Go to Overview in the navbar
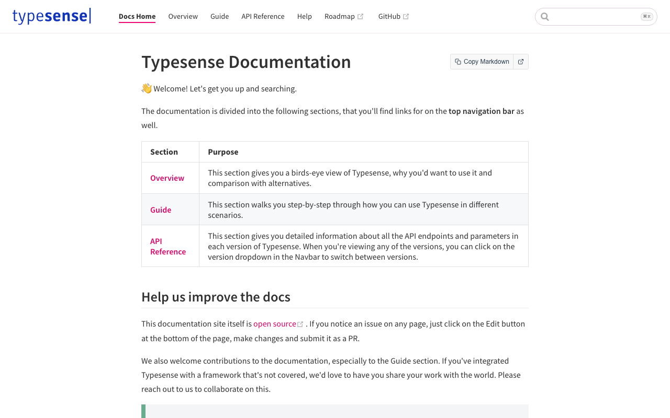The width and height of the screenshot is (670, 418). (183, 16)
